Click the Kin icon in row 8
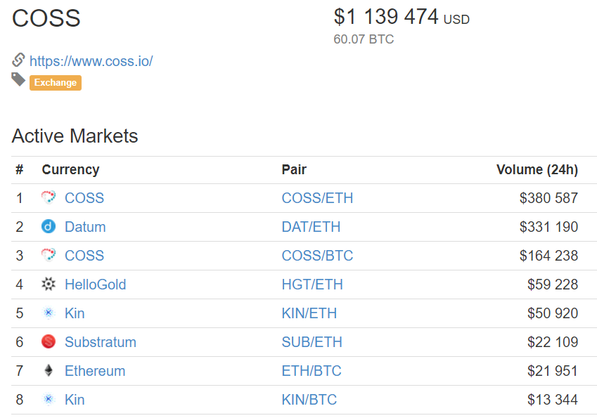 49,399
